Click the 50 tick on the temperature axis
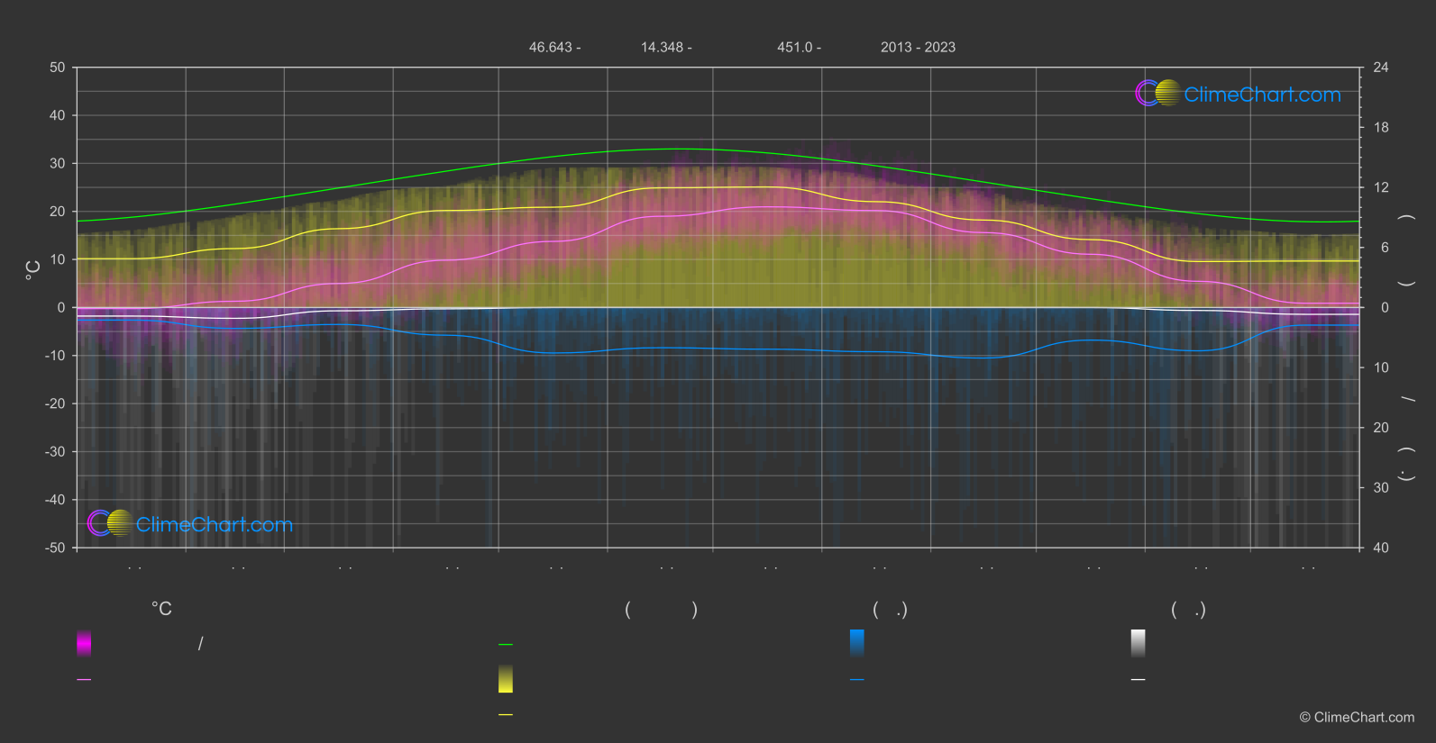 click(58, 68)
